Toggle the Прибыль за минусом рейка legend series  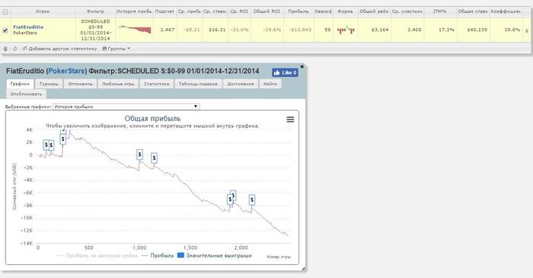[97, 256]
